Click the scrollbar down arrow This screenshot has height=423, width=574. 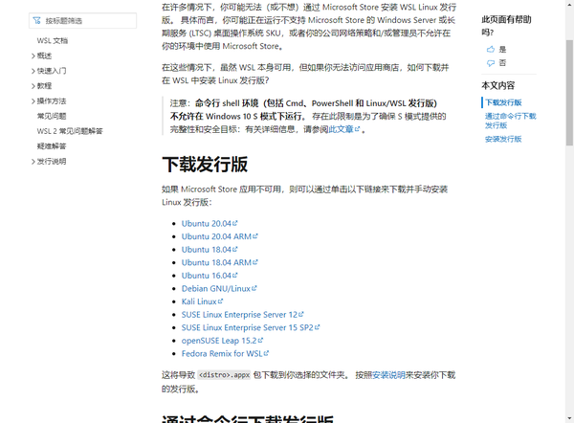click(x=569, y=418)
